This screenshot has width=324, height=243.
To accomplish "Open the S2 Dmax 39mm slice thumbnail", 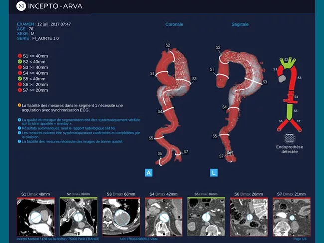I will [x=78, y=216].
